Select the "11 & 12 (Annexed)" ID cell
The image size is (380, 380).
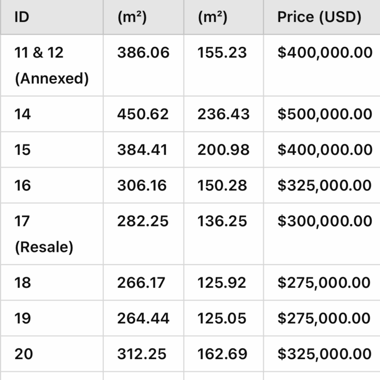pyautogui.click(x=51, y=65)
